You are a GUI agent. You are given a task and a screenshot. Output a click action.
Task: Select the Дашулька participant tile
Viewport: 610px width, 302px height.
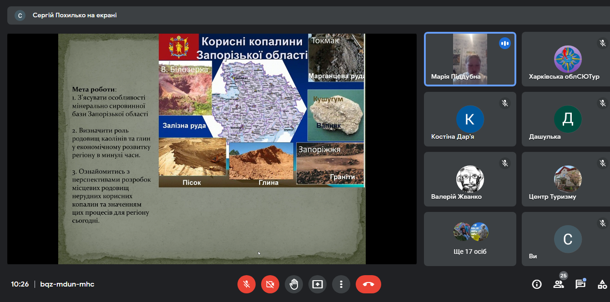[x=566, y=119]
